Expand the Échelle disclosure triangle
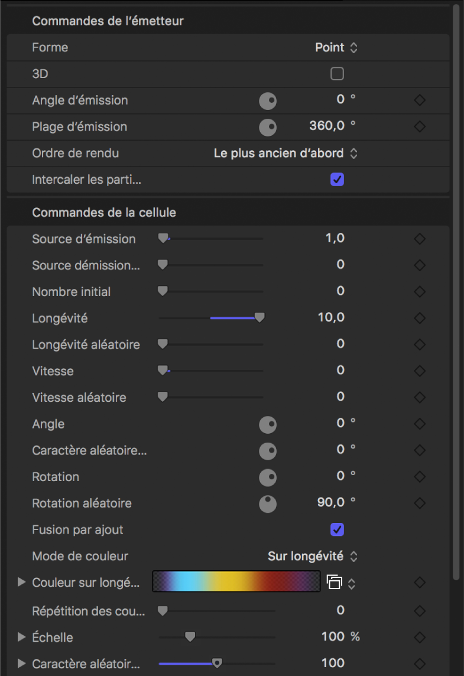Viewport: 464px width, 676px height. coord(22,637)
